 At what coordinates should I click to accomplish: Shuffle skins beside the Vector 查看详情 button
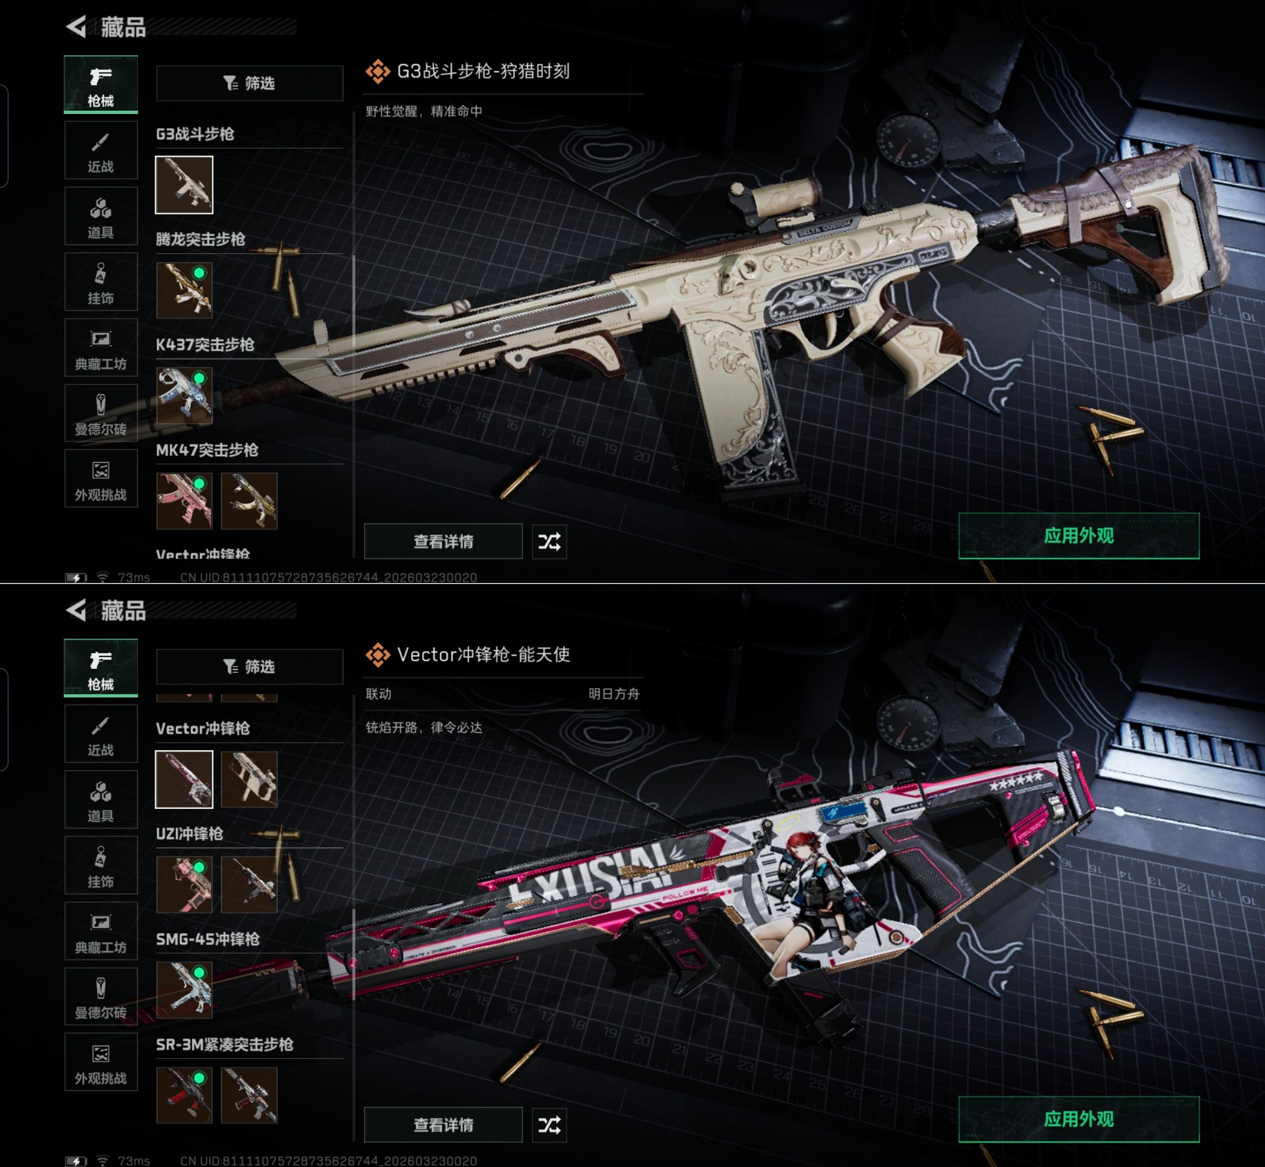click(x=549, y=1125)
